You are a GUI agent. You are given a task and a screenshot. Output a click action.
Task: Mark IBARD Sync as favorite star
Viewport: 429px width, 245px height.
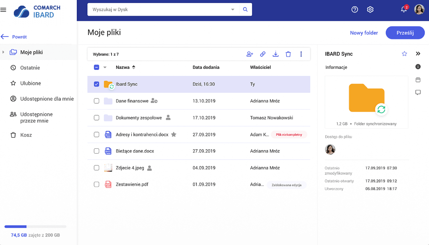404,54
